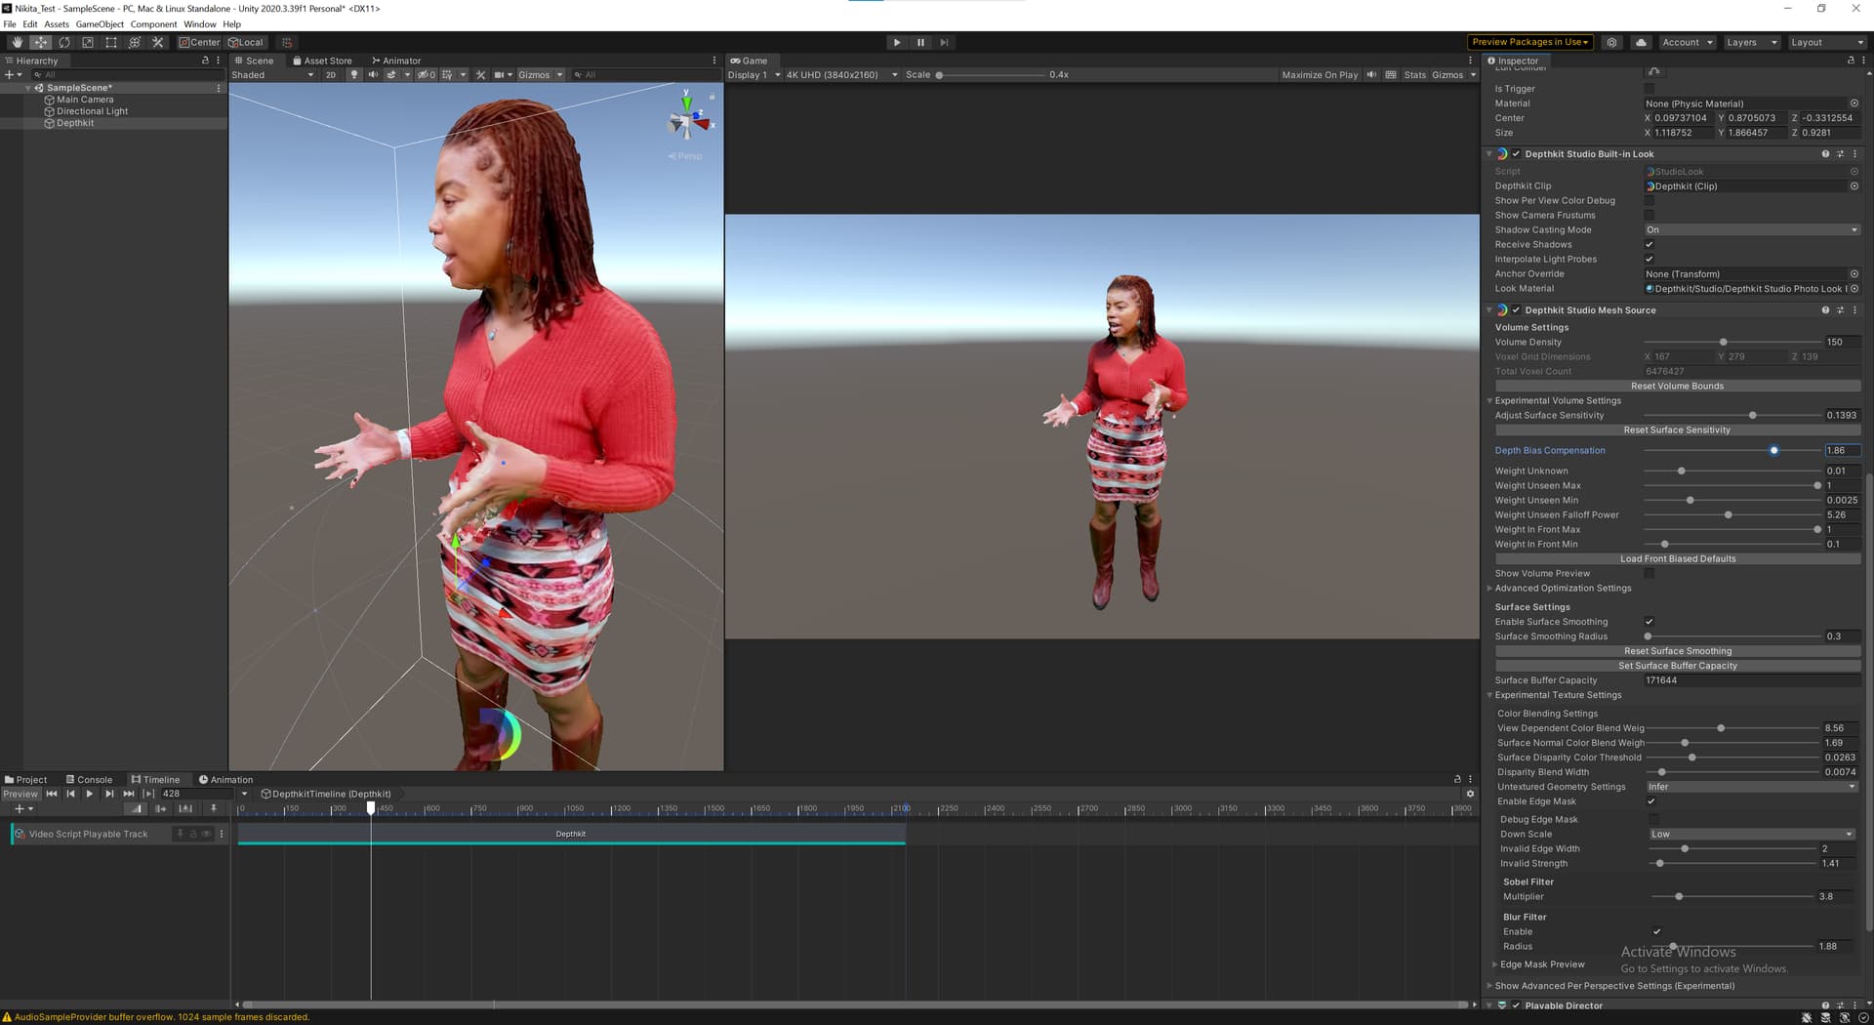Uncheck Receive Shadows checkbox
This screenshot has width=1874, height=1025.
click(1650, 245)
